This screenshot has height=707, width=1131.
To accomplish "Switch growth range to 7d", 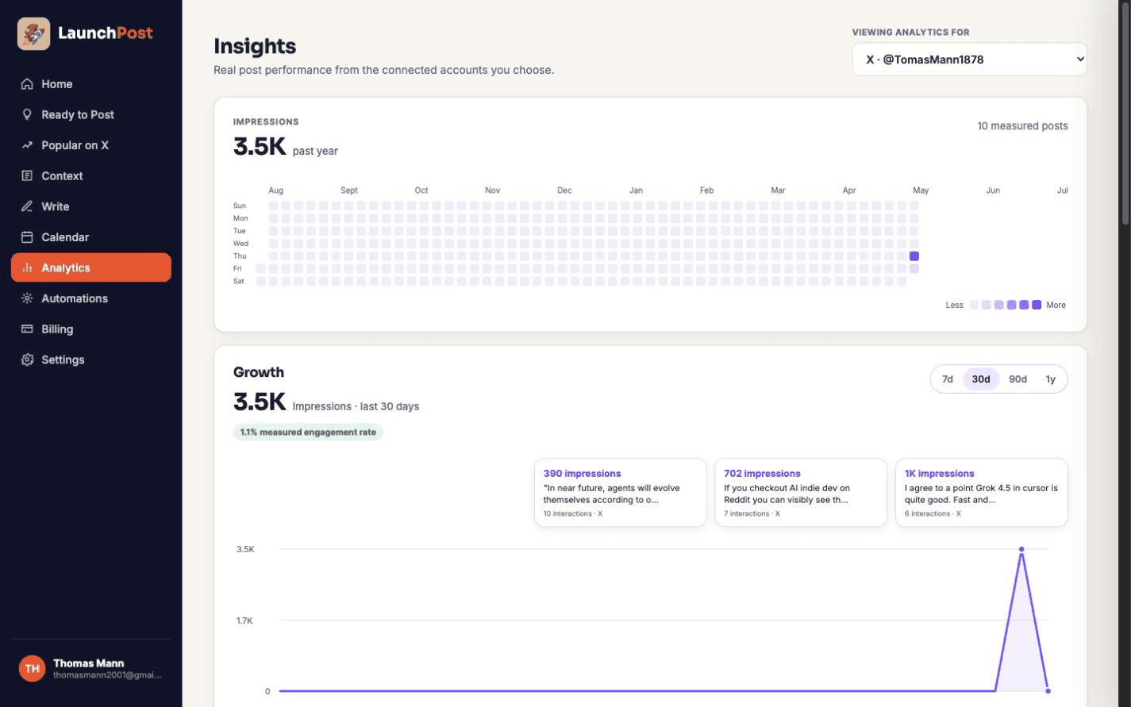I will 947,379.
